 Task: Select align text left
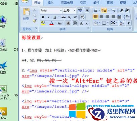point(96,17)
